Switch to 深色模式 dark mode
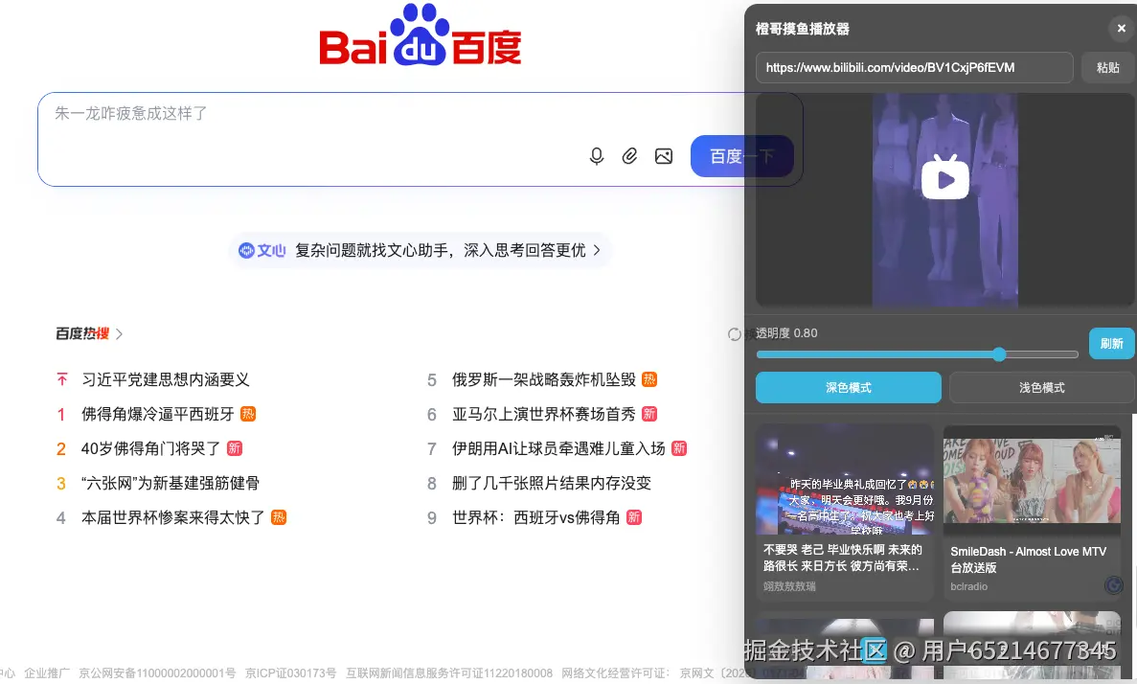This screenshot has height=684, width=1137. pos(849,387)
